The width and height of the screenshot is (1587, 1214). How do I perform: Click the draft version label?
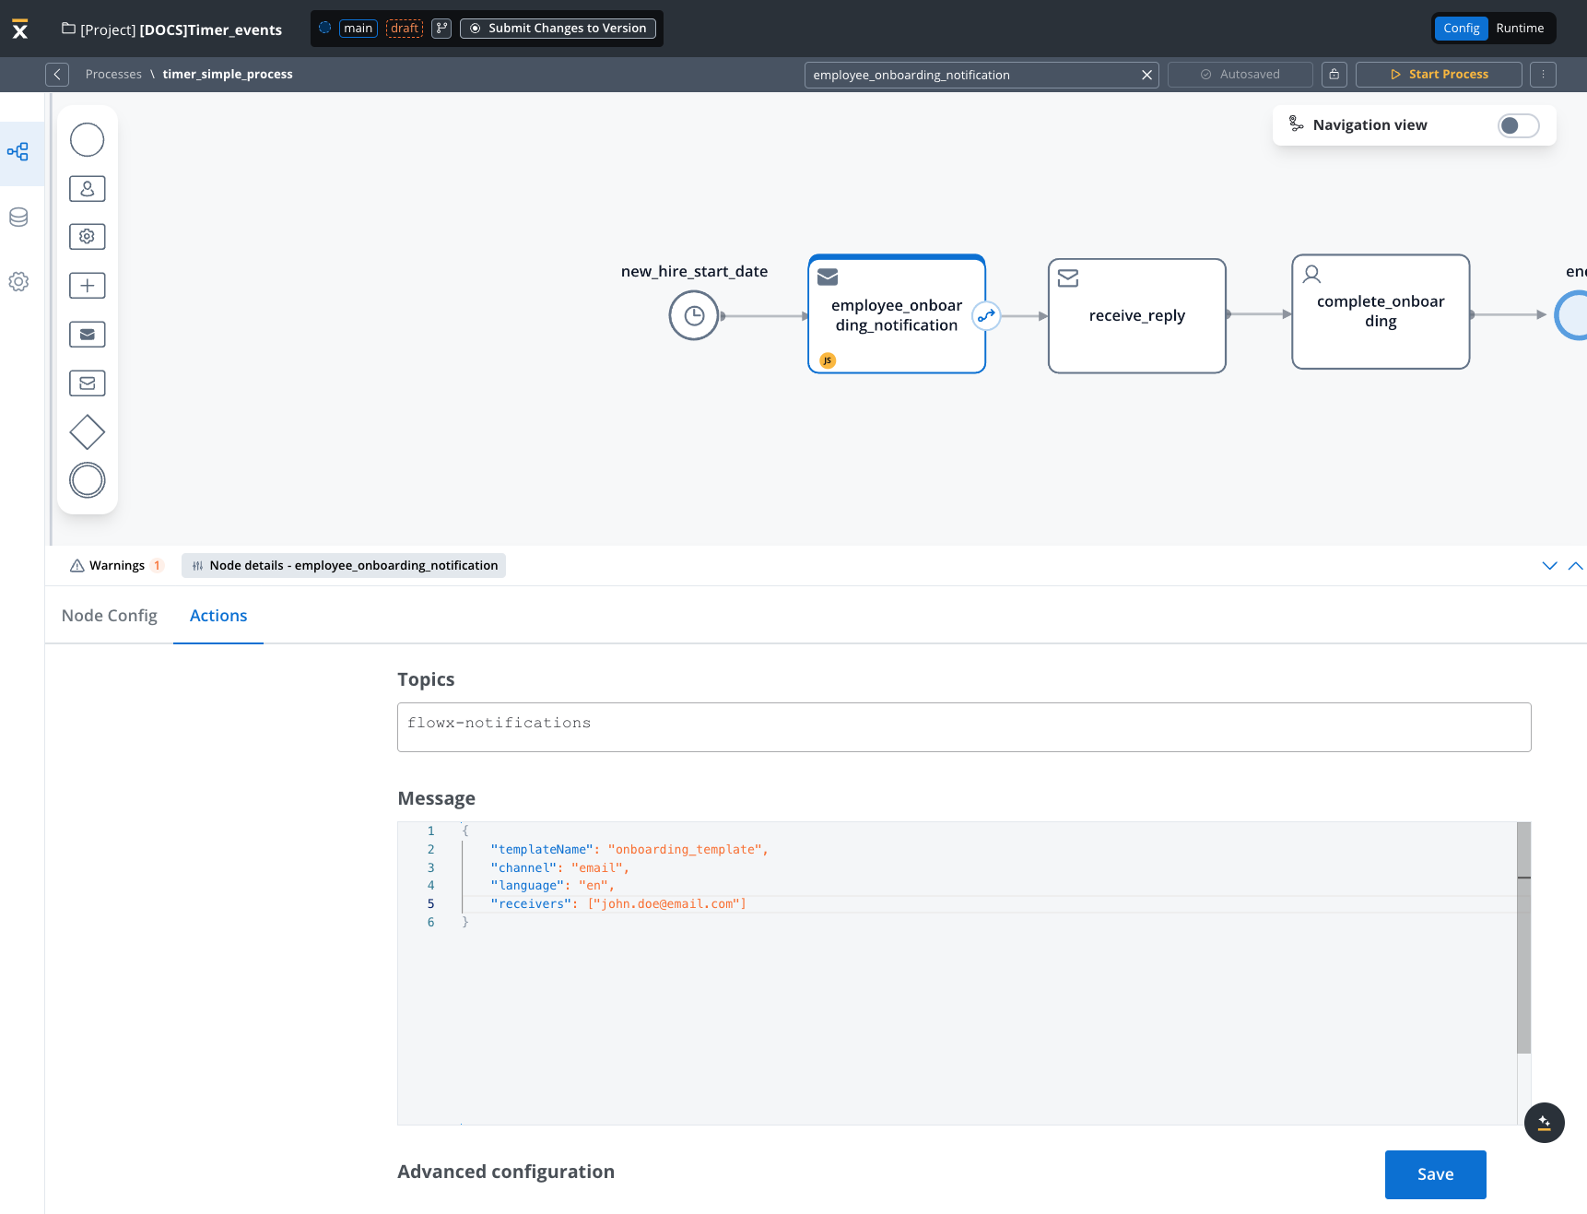point(405,29)
